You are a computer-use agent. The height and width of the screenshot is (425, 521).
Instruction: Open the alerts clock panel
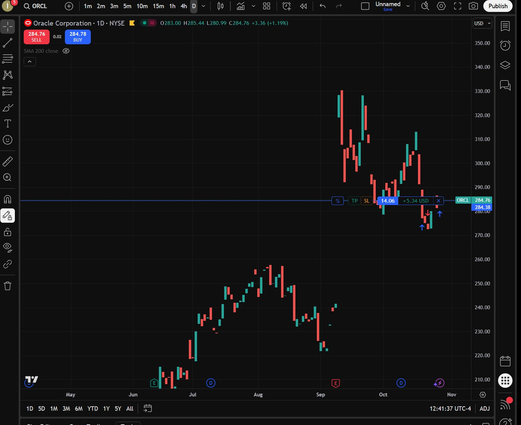coord(505,45)
